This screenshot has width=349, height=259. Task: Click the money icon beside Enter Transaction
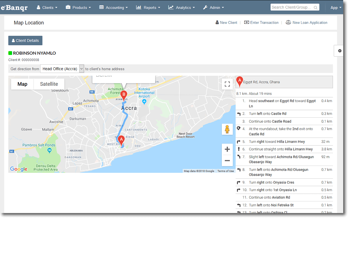point(247,22)
